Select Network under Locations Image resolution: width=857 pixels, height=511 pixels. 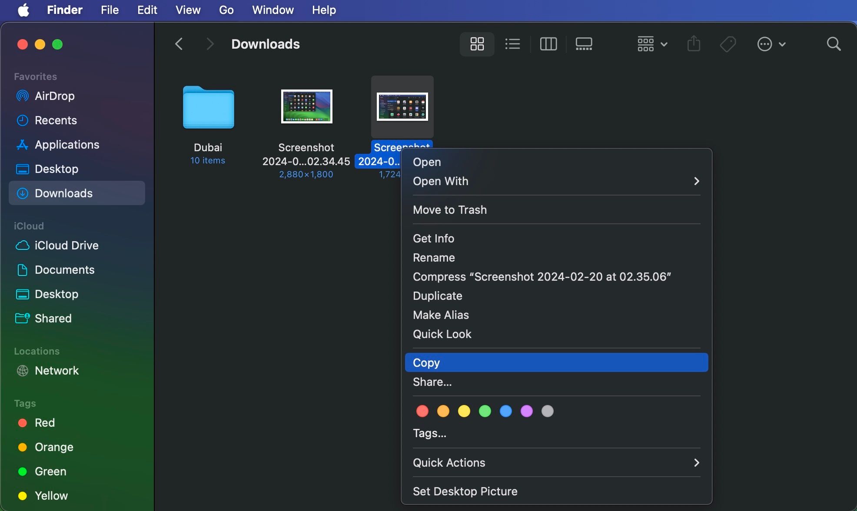pos(57,370)
